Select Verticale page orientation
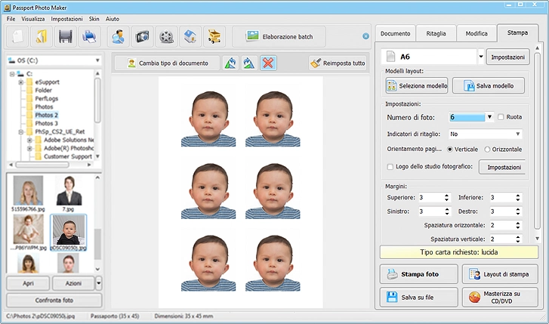Screen dimensions: 549x324 click(x=449, y=150)
